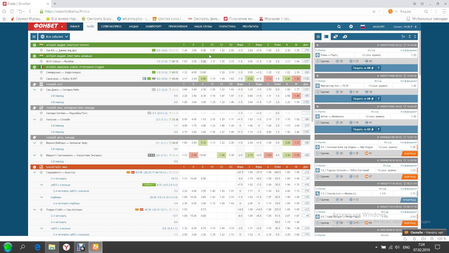The height and width of the screenshot is (253, 449).
Task: Sell the Рома — Порту bet for 28
Action: 364,68
